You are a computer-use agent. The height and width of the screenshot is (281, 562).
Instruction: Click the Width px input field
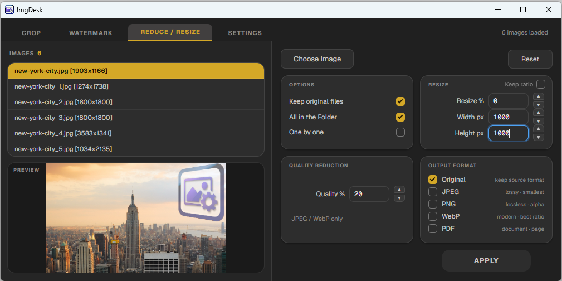(x=508, y=117)
